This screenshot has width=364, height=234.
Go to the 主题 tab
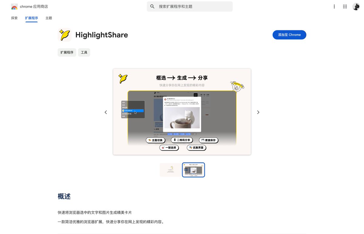(49, 18)
